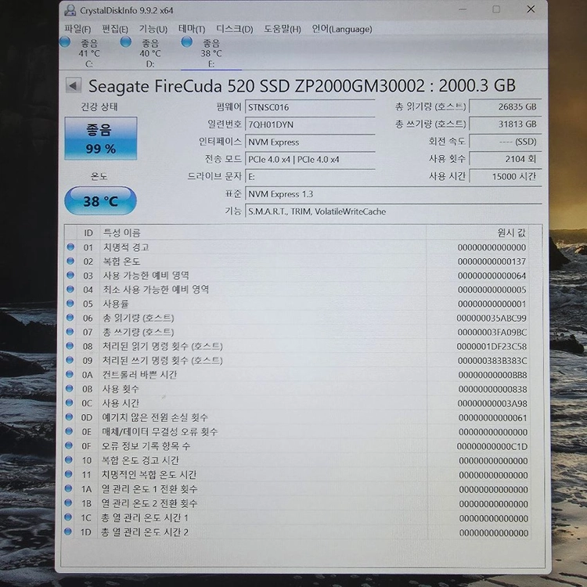This screenshot has width=587, height=587.
Task: Select the E: drive tab at 38 °C
Action: [x=211, y=53]
